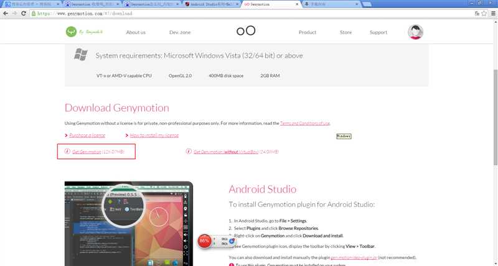This screenshot has width=498, height=266.
Task: Click the central Genymotion oO logo
Action: click(246, 30)
